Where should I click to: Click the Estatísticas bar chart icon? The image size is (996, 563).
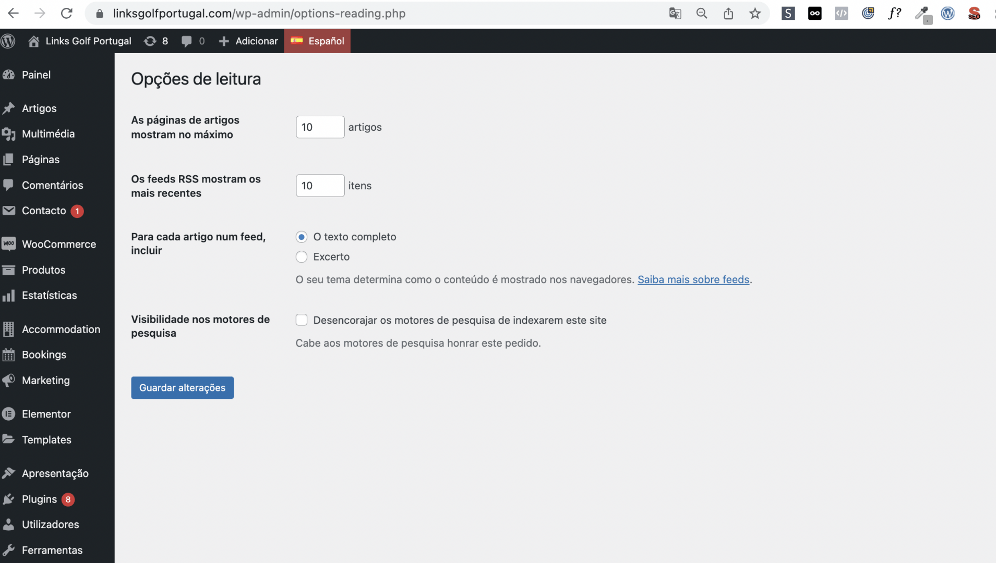pos(8,296)
